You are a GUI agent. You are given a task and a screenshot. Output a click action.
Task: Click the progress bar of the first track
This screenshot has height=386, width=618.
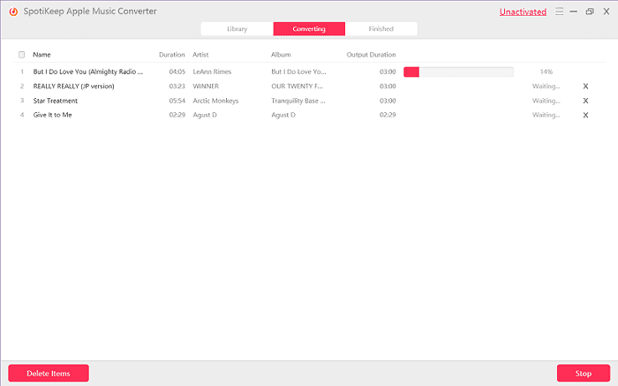(458, 72)
